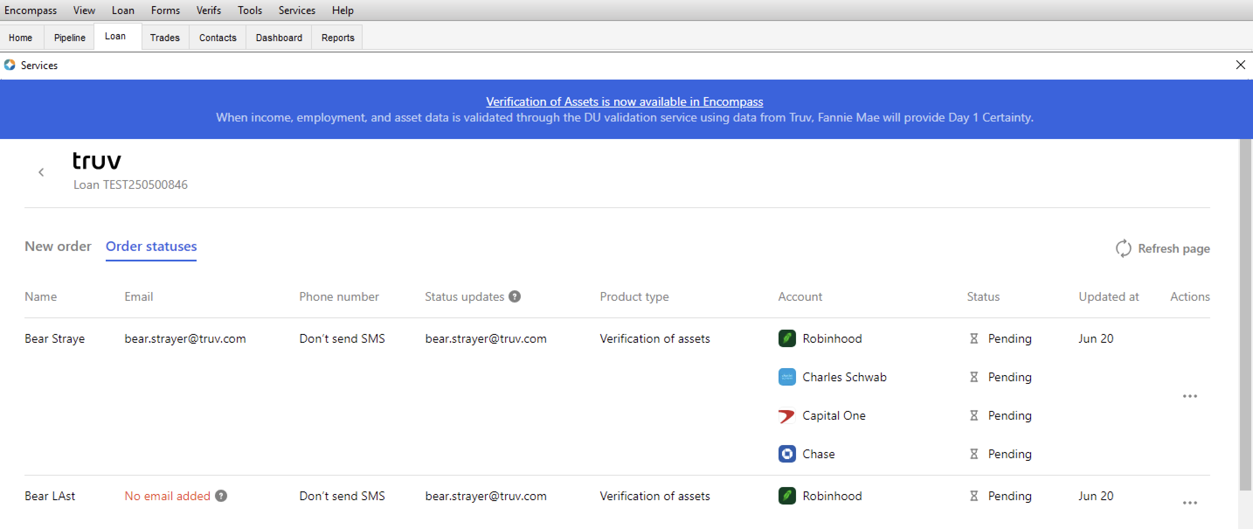Screen dimensions: 1253x529
Task: Open actions menu for Bear Straye order
Action: click(1190, 396)
